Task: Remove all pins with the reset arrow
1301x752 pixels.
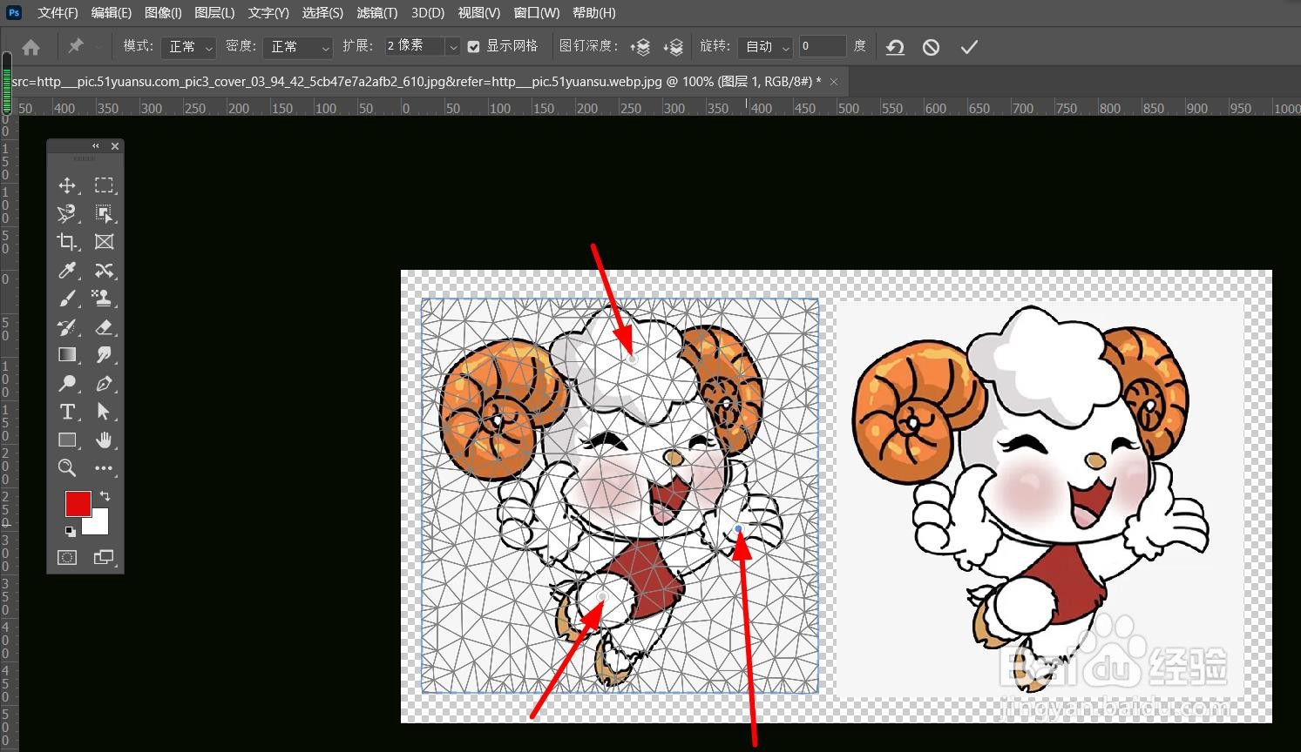Action: [x=895, y=47]
